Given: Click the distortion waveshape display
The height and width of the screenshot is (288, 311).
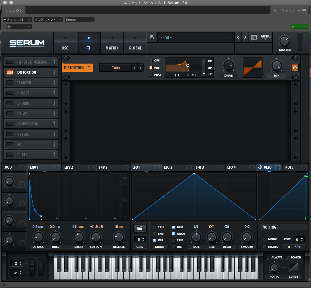Looking at the screenshot, I should [x=253, y=68].
